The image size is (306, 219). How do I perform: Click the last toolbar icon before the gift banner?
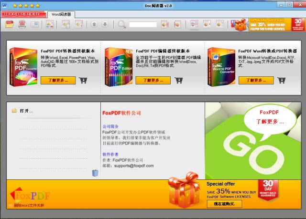pos(219,24)
